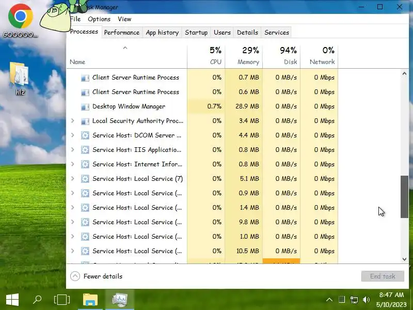The image size is (413, 310).
Task: Click Service Host Local Service (7) gear icon
Action: click(x=85, y=179)
